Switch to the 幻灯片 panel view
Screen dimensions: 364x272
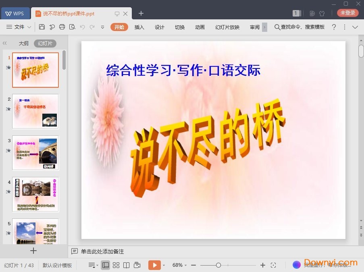tap(45, 43)
